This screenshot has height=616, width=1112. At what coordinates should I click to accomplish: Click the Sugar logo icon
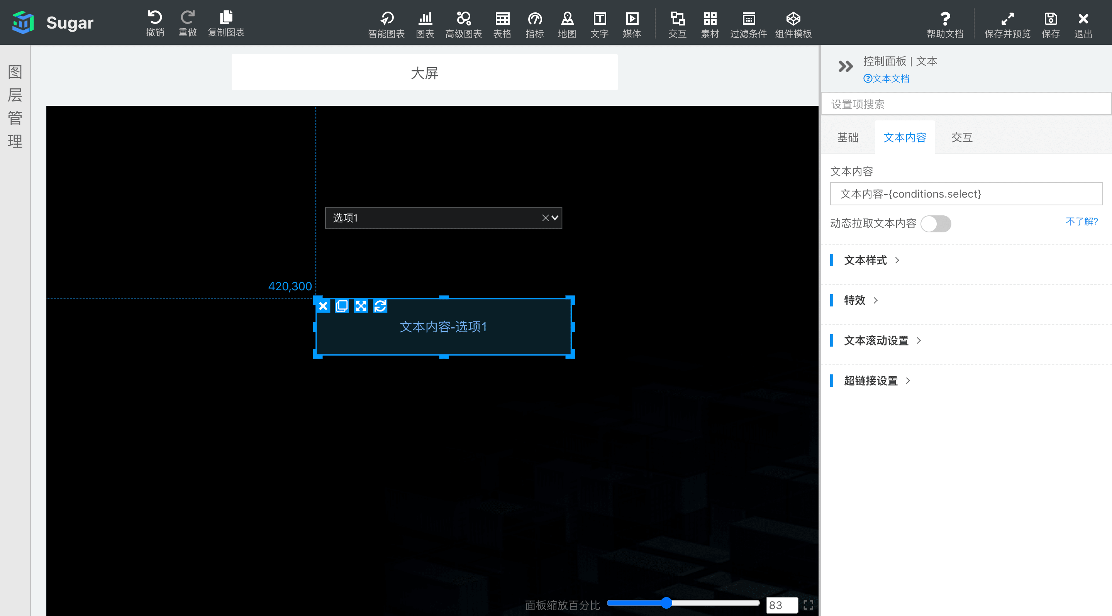click(x=23, y=22)
